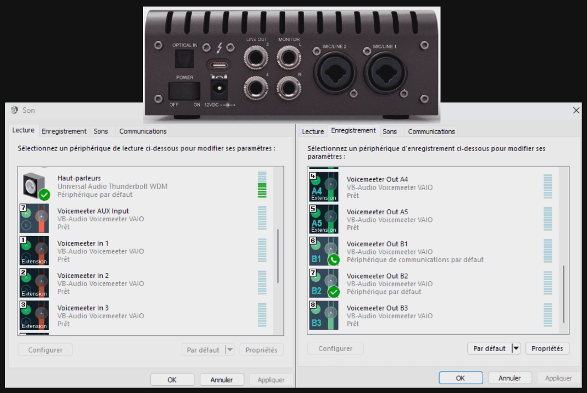The width and height of the screenshot is (587, 393).
Task: Confirm with OK in right dialog
Action: tap(460, 378)
